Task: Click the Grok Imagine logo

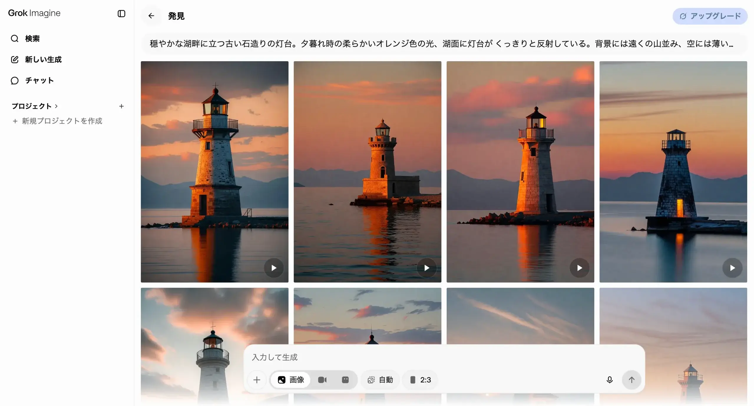Action: [x=34, y=13]
